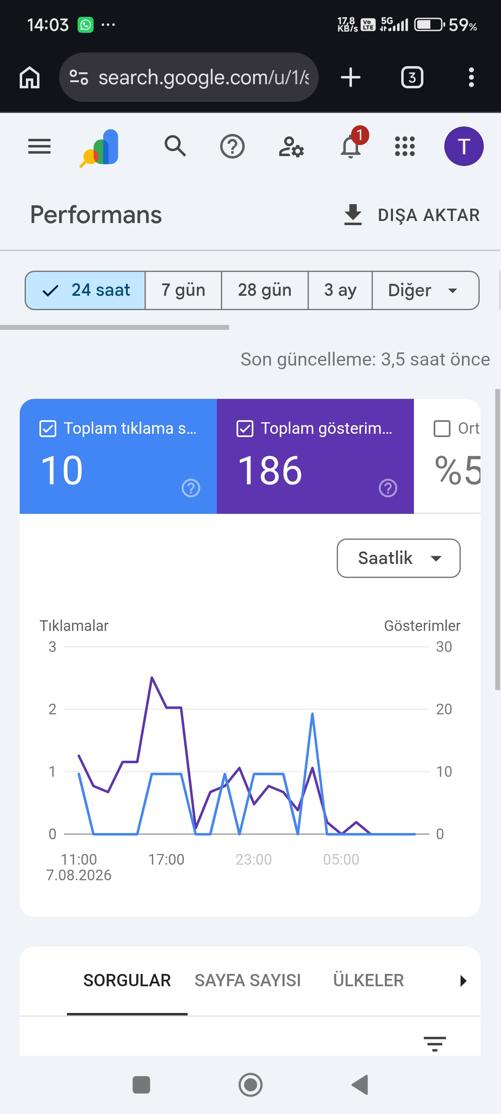The height and width of the screenshot is (1114, 501).
Task: Open the hamburger navigation menu
Action: coord(39,146)
